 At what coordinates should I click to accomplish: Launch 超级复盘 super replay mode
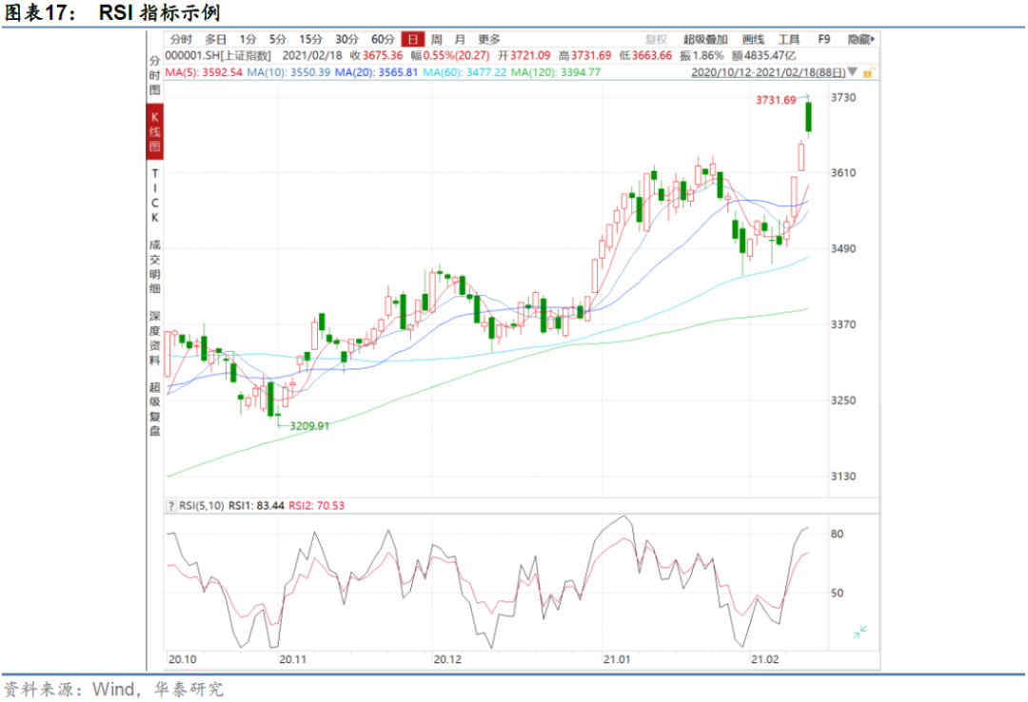tap(152, 404)
